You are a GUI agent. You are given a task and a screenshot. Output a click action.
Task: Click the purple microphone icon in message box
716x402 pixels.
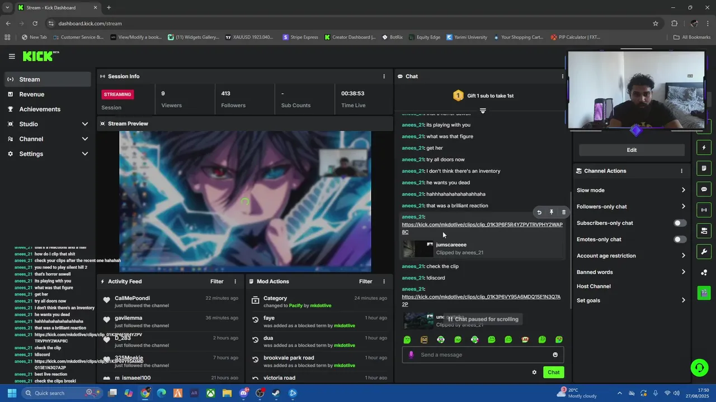pyautogui.click(x=411, y=355)
